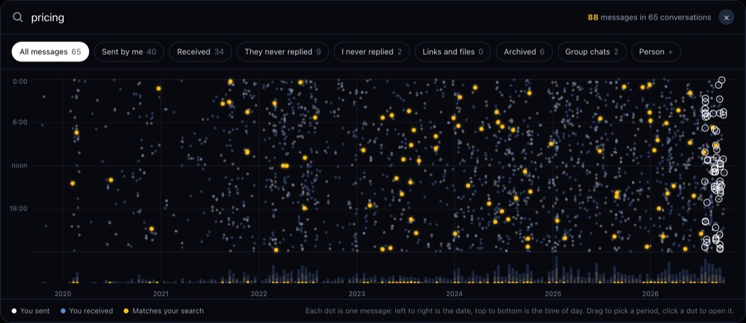Click the 88 messages result count

coord(650,18)
